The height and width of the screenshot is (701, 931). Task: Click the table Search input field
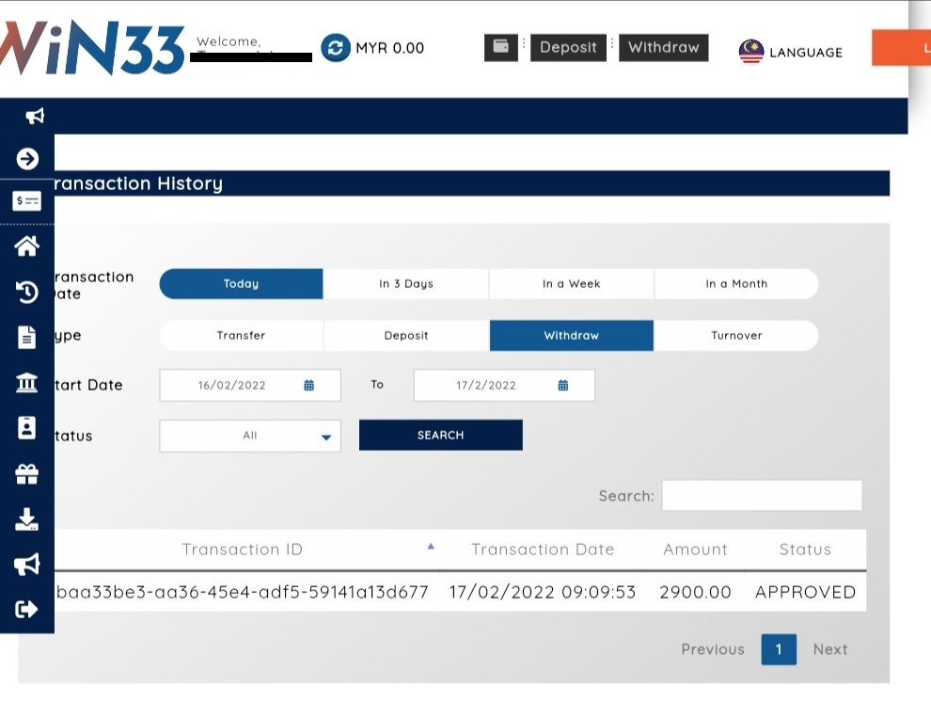point(762,496)
